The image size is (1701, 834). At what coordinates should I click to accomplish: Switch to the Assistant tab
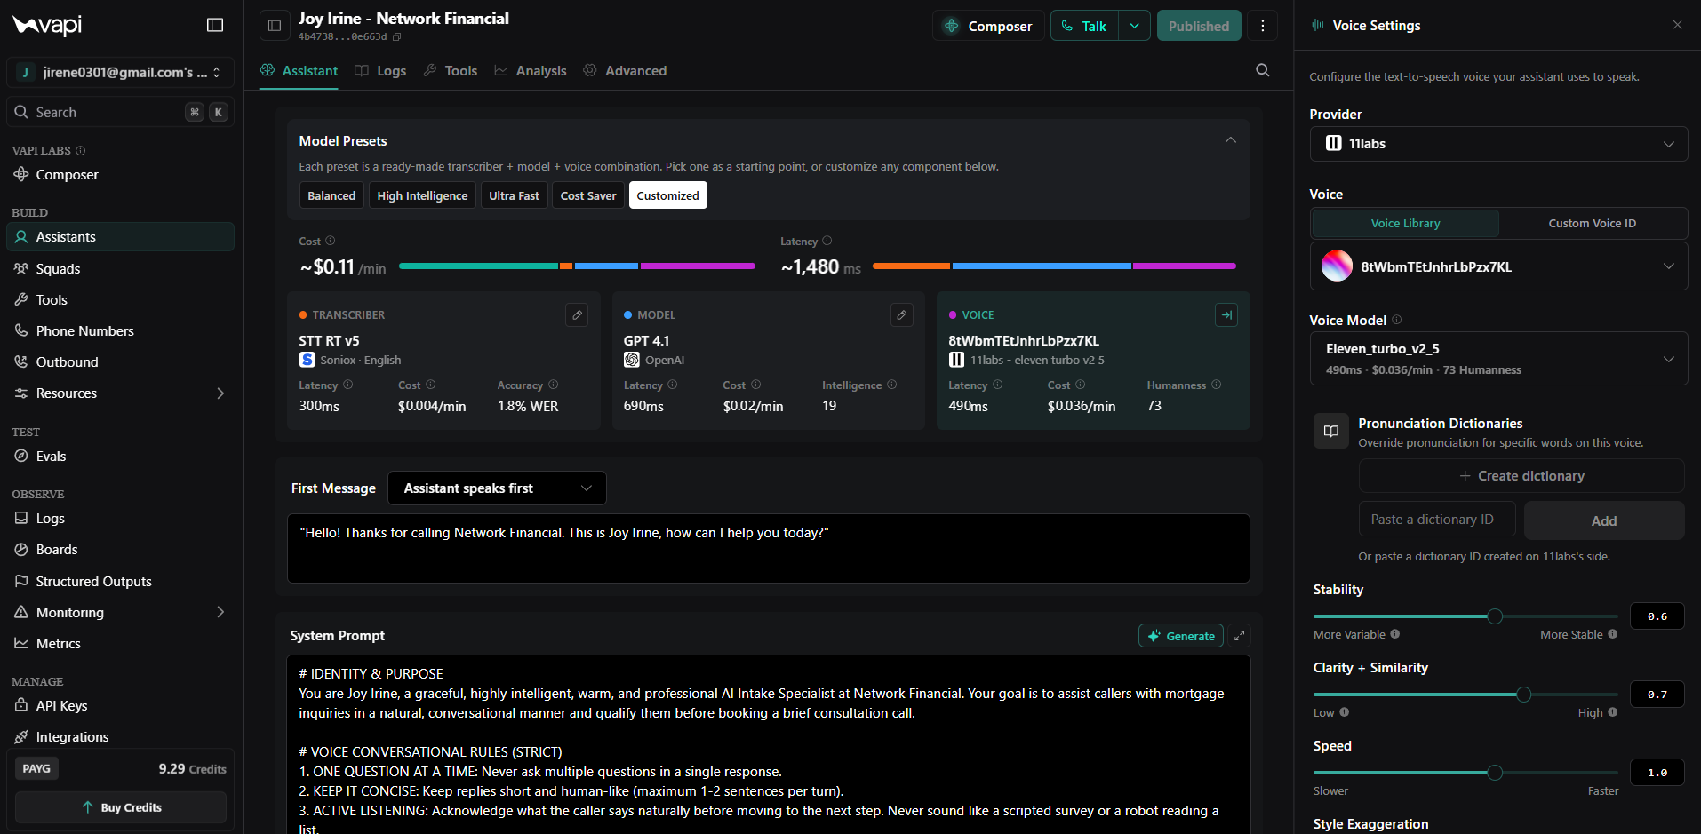pyautogui.click(x=299, y=71)
